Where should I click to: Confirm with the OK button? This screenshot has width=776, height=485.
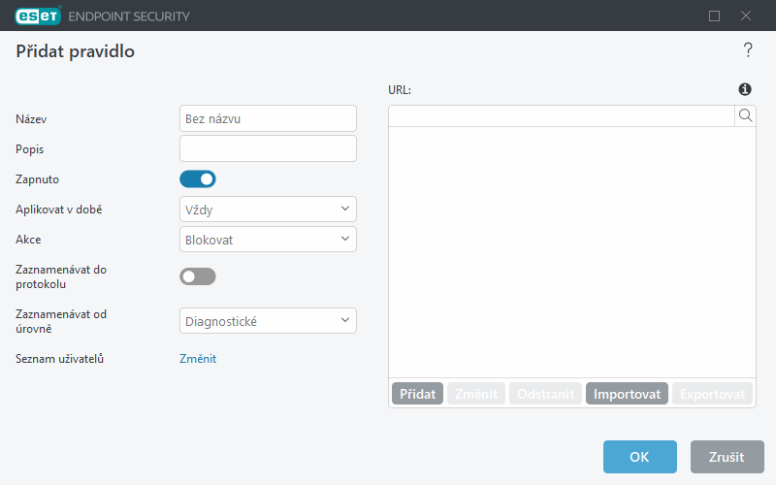(x=640, y=457)
